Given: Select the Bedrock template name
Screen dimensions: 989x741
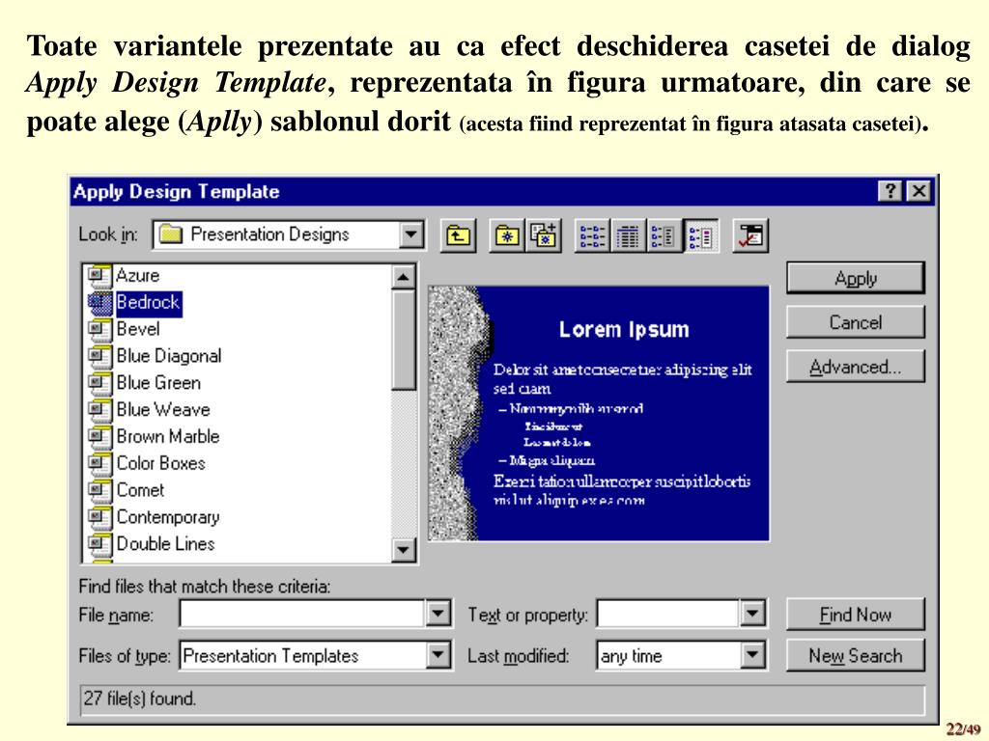Looking at the screenshot, I should (148, 303).
